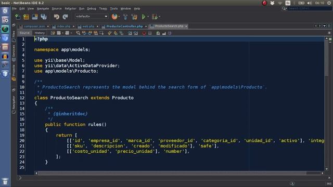Open the Ubuntu Dash launcher icon

pos(5,11)
